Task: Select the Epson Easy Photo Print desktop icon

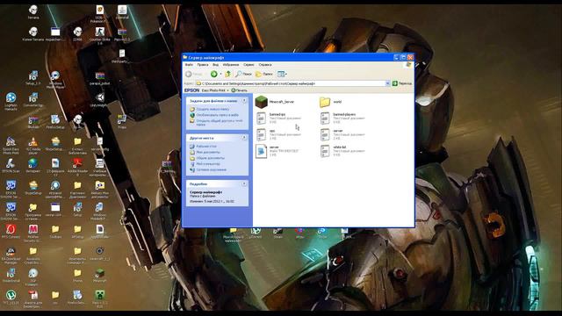Action: (11, 146)
